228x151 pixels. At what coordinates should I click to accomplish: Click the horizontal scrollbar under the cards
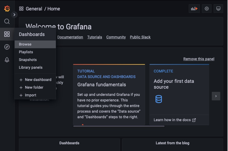[119, 126]
